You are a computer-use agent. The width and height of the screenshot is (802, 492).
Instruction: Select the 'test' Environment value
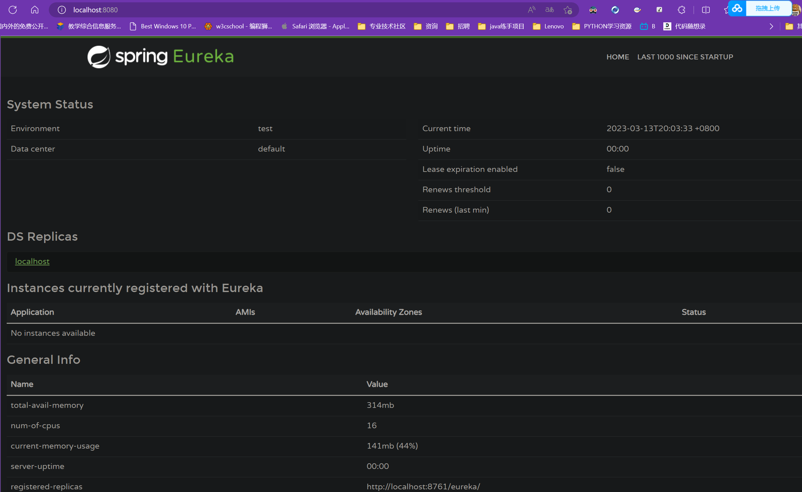tap(265, 129)
